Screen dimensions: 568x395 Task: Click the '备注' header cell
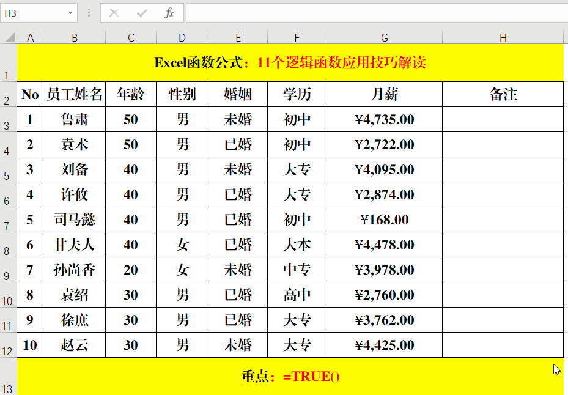tap(503, 94)
